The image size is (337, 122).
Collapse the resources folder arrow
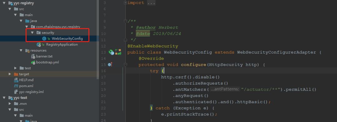(x=21, y=51)
